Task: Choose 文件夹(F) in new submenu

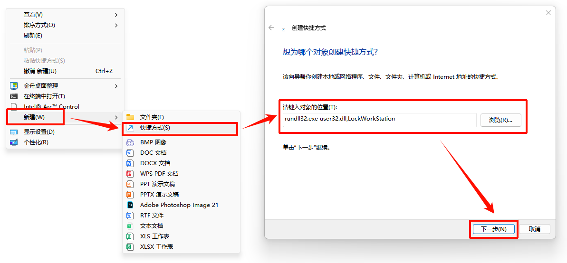Action: pyautogui.click(x=181, y=117)
